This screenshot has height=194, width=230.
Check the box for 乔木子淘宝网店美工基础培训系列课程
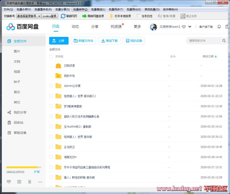point(51,167)
